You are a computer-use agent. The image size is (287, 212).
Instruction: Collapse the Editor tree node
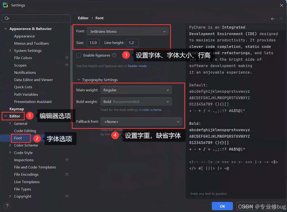pyautogui.click(x=6, y=116)
